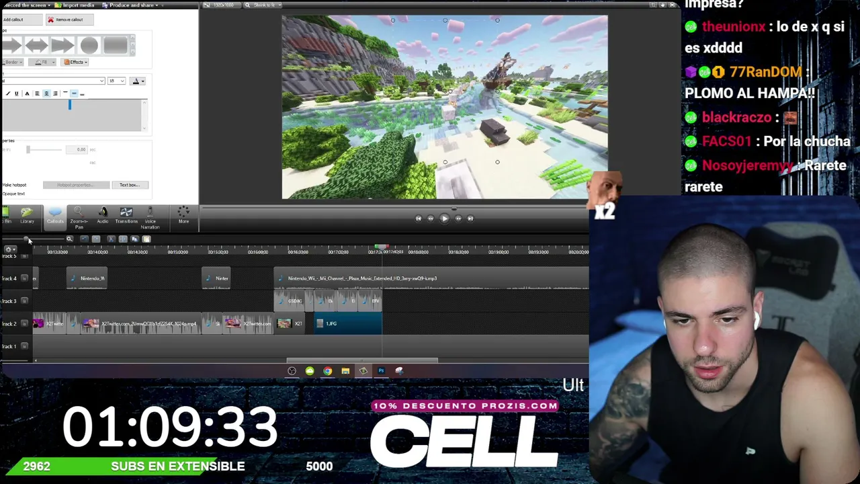Toggle the lock on Track 1
860x484 pixels.
[25, 346]
